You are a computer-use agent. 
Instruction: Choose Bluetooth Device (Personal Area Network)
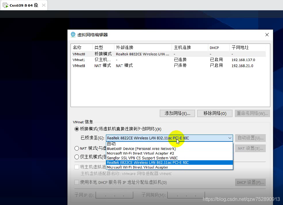click(169, 148)
